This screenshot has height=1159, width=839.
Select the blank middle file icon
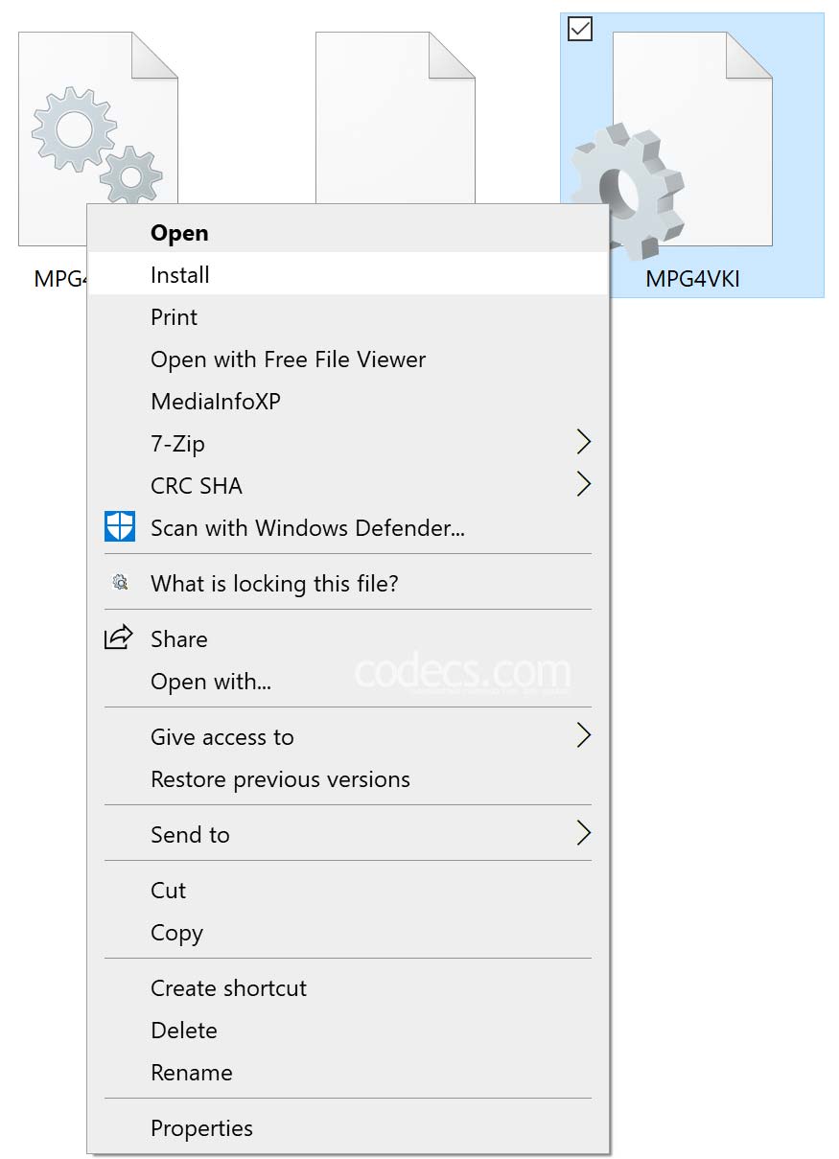[395, 117]
